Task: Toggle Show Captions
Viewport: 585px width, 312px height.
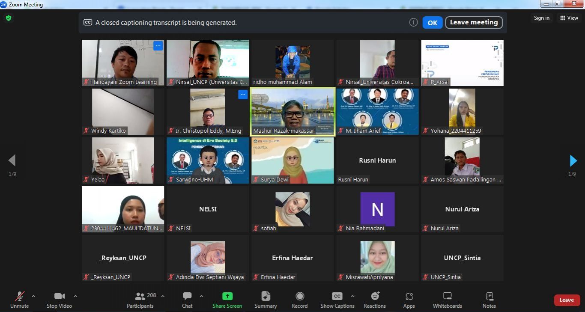Action: [337, 300]
